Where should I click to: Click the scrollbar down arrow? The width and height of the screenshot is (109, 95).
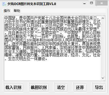tap(103, 78)
